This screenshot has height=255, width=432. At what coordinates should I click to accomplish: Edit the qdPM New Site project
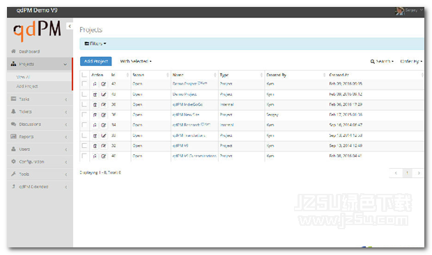click(104, 115)
